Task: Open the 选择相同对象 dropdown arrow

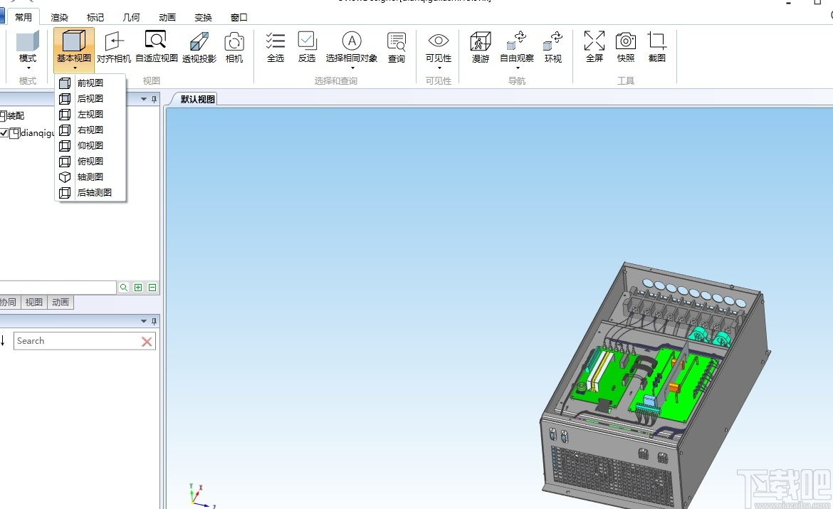Action: pyautogui.click(x=352, y=68)
